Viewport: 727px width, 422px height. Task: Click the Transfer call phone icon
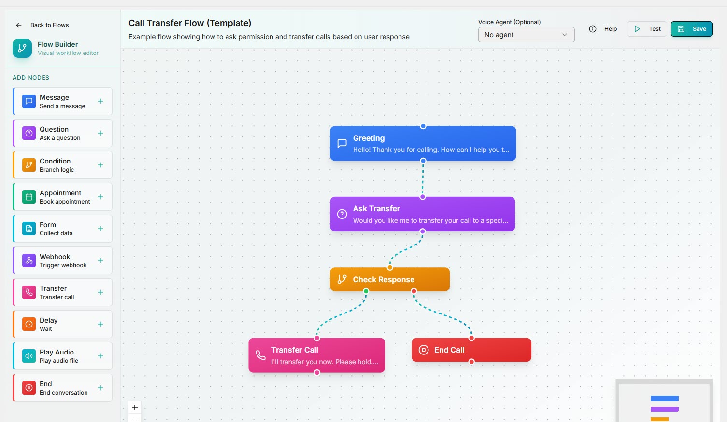(29, 292)
